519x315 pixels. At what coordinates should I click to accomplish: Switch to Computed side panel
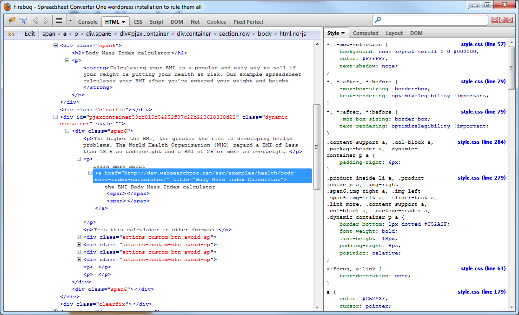366,33
